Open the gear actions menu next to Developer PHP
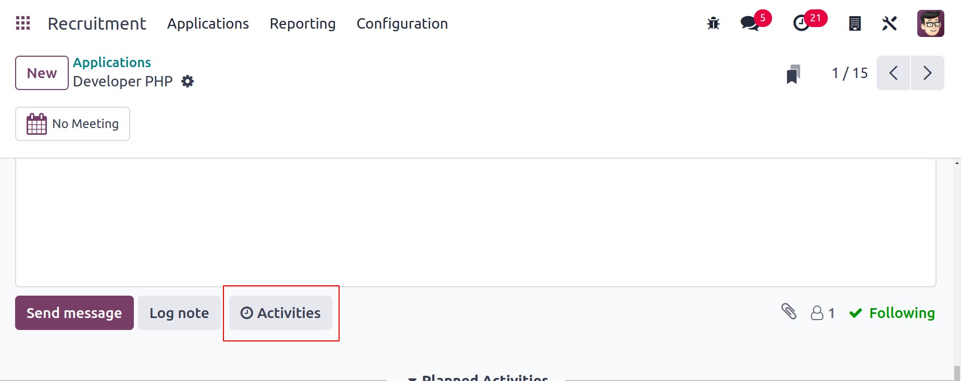The image size is (961, 381). (x=188, y=81)
